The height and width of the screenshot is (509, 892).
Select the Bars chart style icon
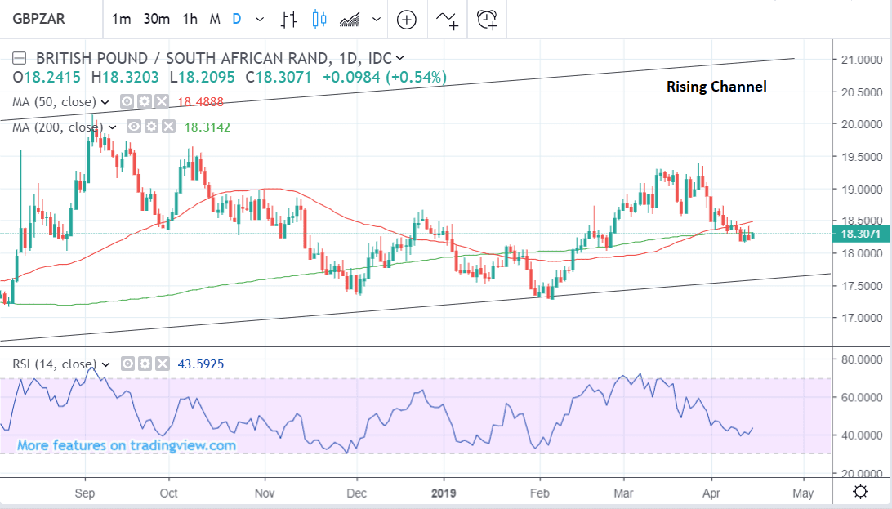pyautogui.click(x=288, y=19)
